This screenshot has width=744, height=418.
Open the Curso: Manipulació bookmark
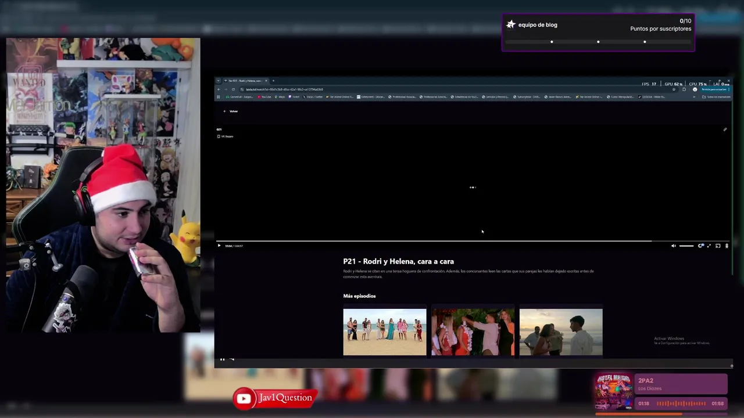point(621,97)
